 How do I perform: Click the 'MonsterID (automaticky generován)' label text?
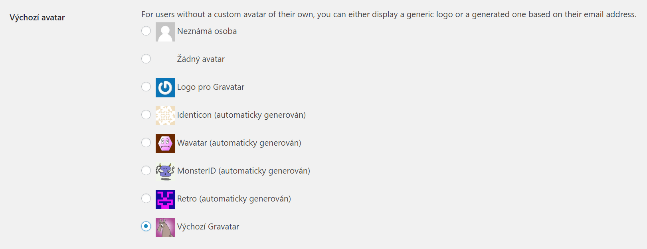[243, 171]
